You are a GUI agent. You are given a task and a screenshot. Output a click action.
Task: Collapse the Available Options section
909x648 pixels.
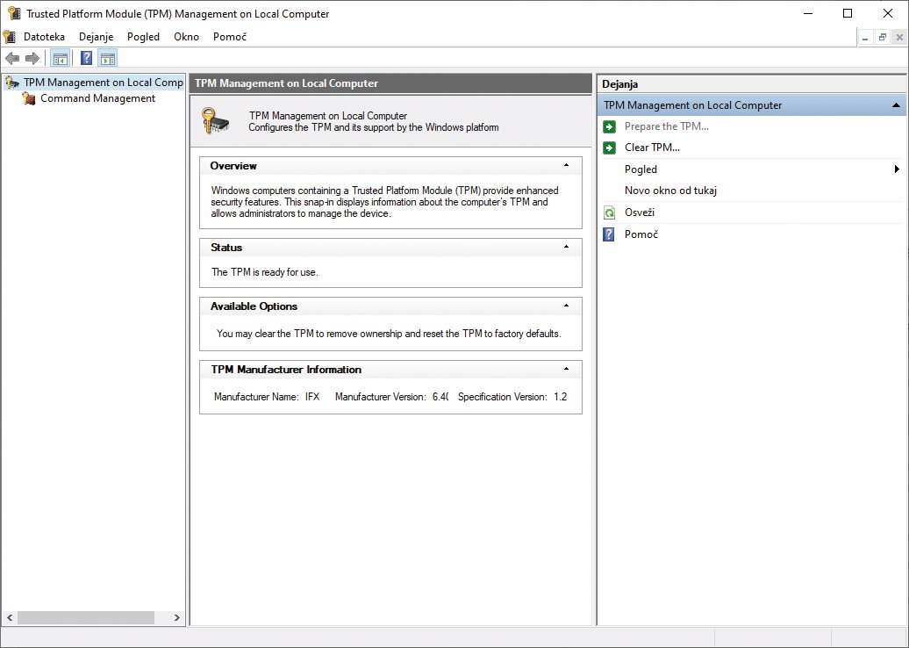(567, 306)
